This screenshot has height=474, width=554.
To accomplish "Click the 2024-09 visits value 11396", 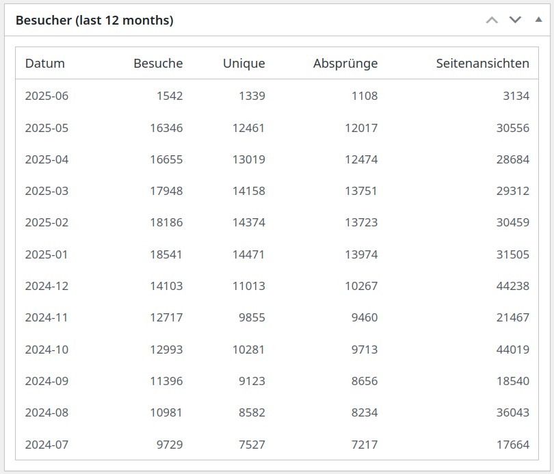I will pyautogui.click(x=166, y=381).
